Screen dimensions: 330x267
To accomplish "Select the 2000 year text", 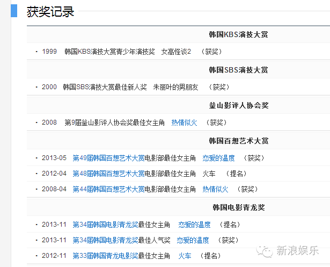I will 49,87.
